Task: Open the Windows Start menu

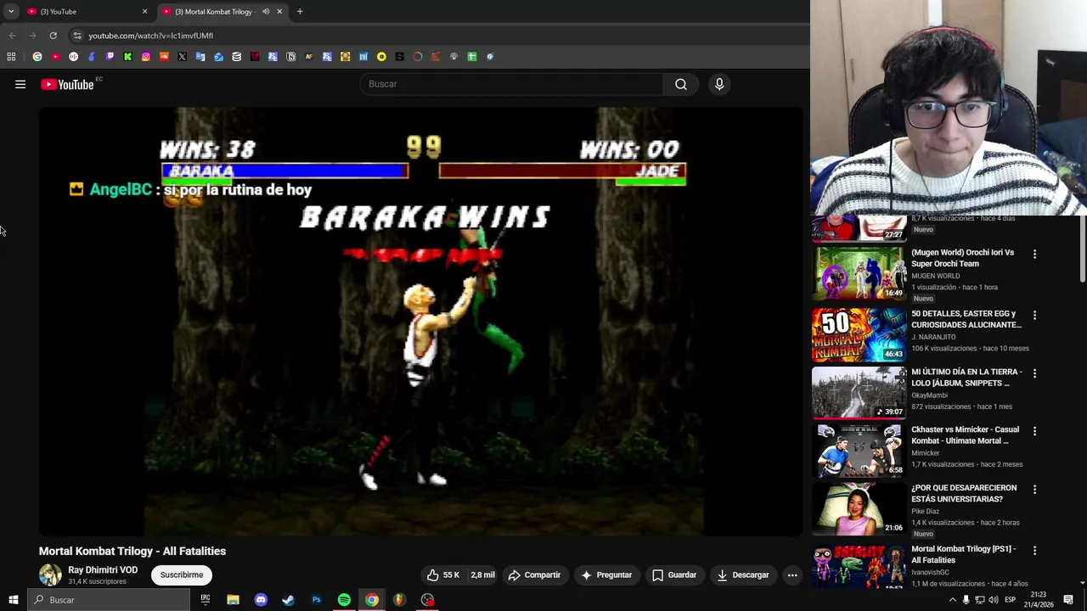Action: [x=13, y=600]
